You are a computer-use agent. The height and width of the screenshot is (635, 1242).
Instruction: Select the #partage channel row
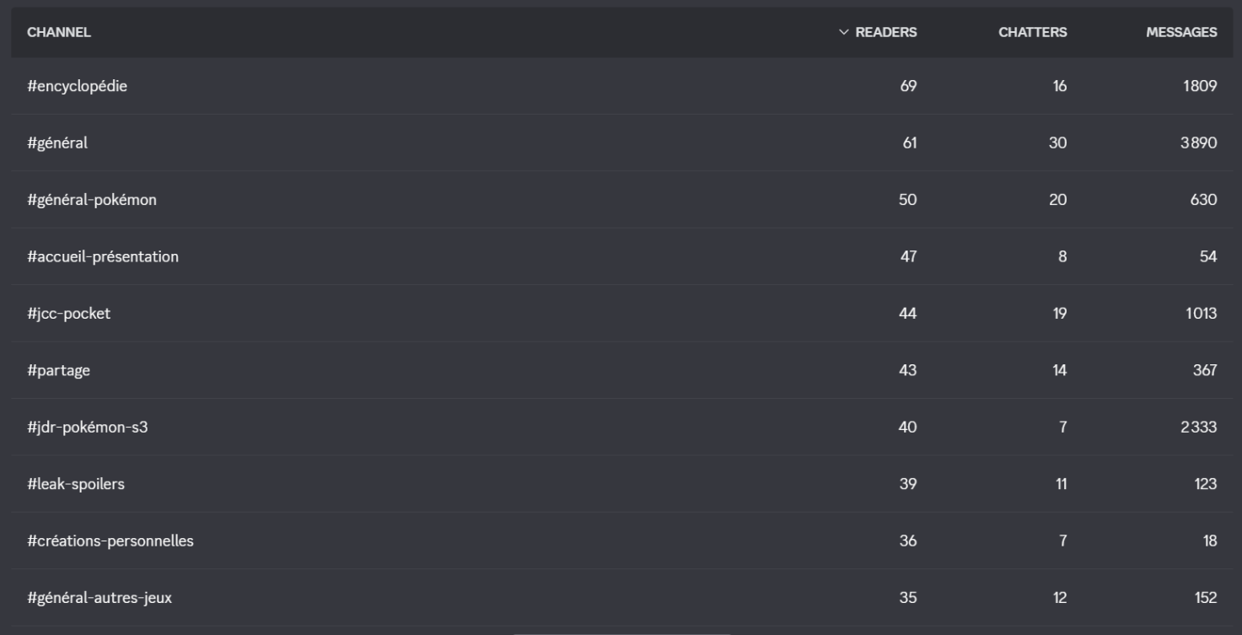click(x=621, y=370)
